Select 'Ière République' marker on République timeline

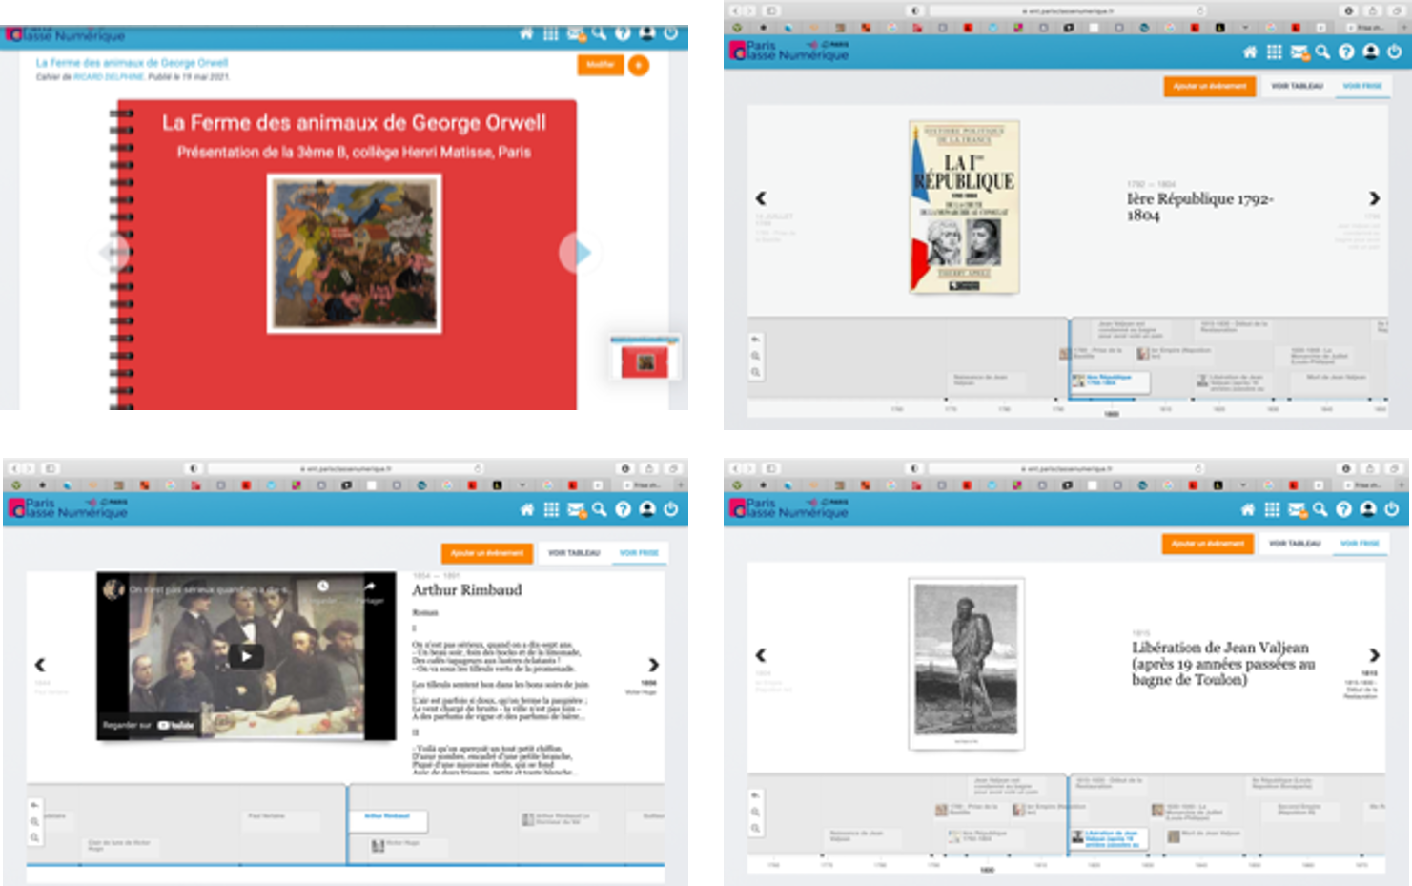click(1109, 381)
